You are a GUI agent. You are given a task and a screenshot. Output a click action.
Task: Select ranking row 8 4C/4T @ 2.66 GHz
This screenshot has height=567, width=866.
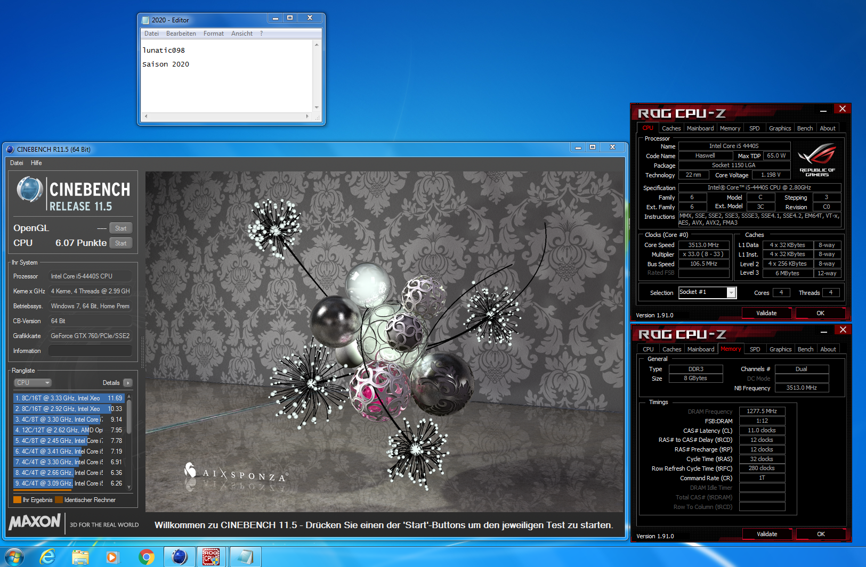tap(69, 473)
